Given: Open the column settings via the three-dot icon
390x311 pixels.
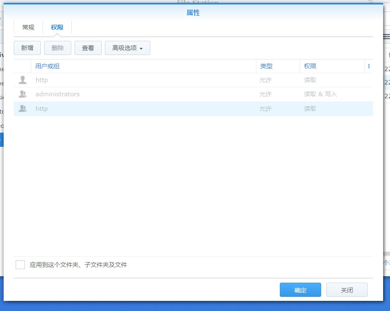Looking at the screenshot, I should (368, 66).
